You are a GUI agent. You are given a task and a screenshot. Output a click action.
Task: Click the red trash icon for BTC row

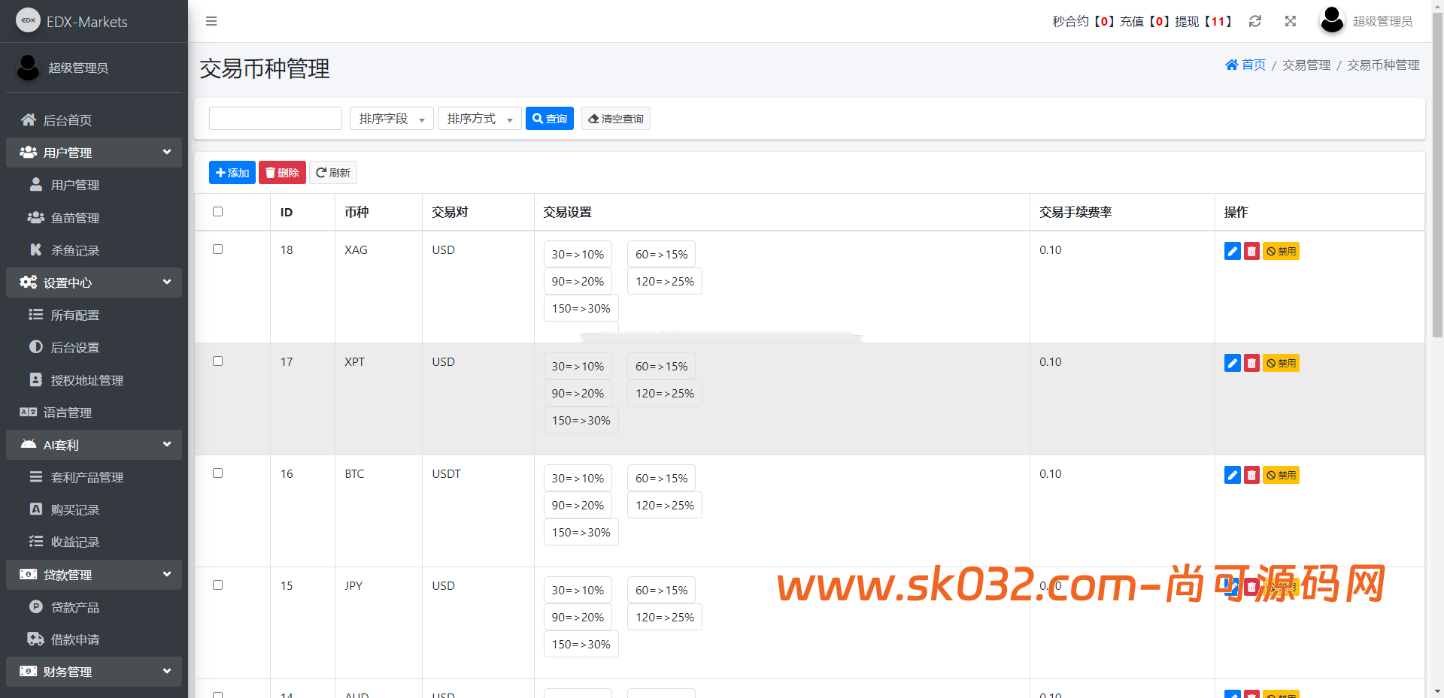(1251, 475)
